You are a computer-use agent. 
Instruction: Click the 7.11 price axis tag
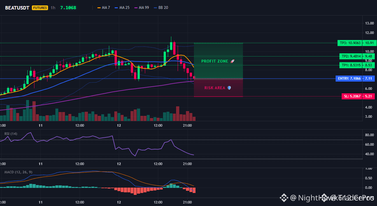tap(368, 78)
